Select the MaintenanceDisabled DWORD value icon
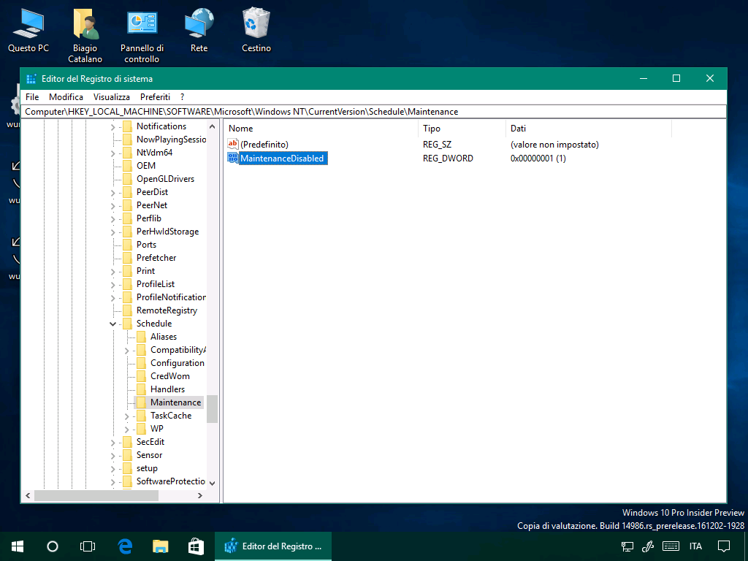748x561 pixels. pyautogui.click(x=233, y=159)
